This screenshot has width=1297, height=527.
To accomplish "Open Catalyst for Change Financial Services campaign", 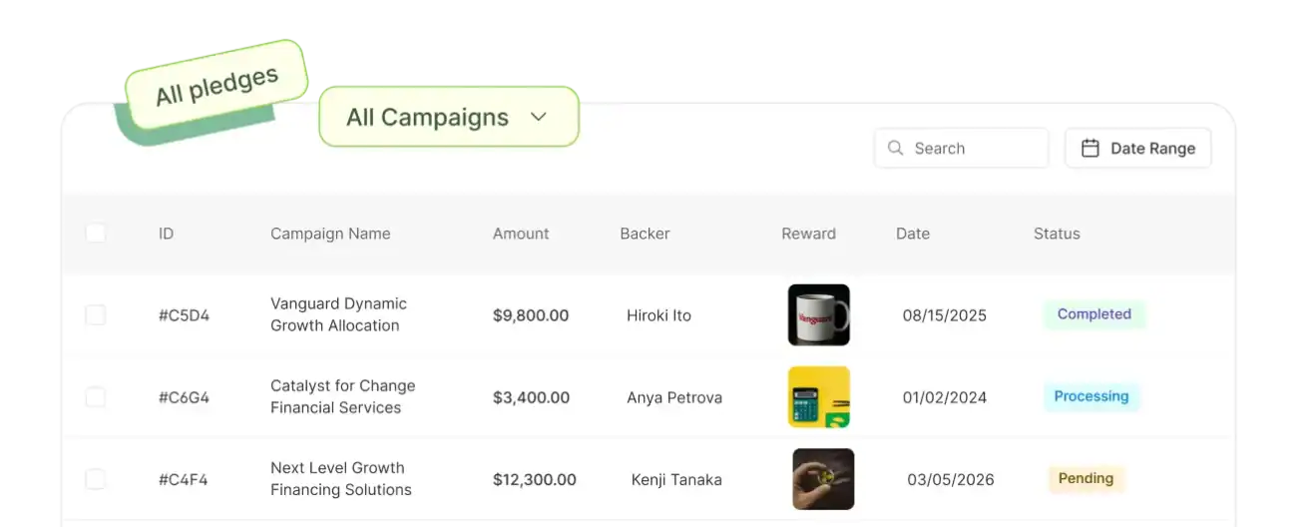I will click(342, 396).
